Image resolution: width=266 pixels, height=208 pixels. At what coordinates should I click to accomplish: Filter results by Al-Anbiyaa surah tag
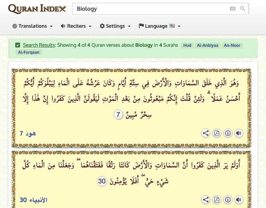click(x=207, y=45)
